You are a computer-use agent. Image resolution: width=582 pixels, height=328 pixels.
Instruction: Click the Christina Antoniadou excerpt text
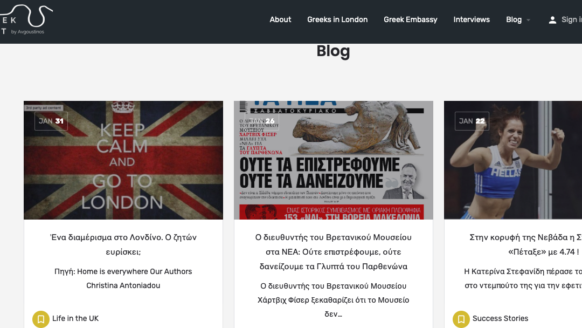(123, 278)
